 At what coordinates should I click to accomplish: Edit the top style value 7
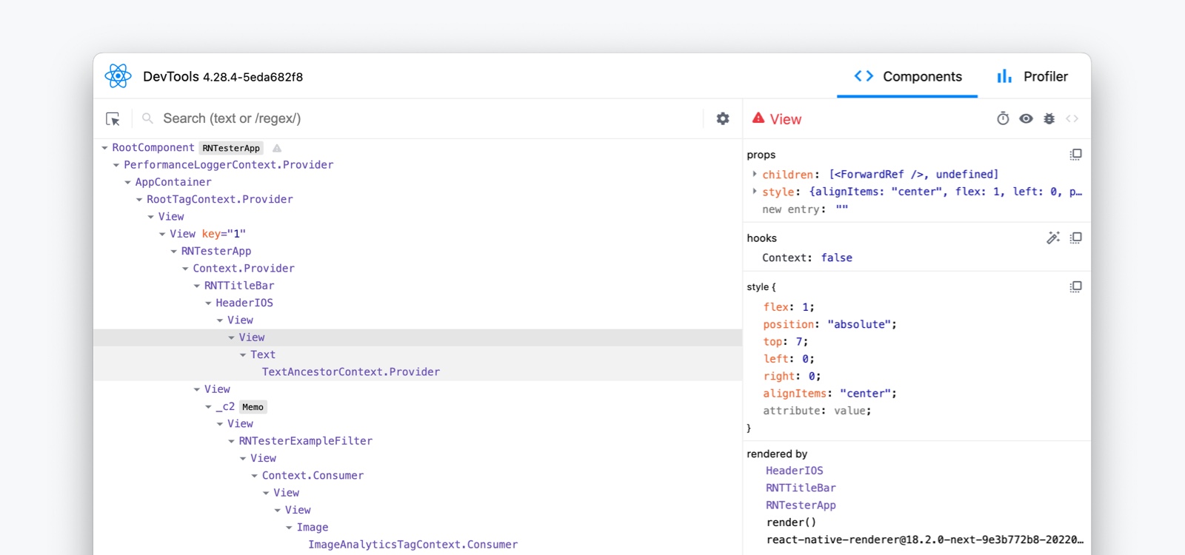point(799,342)
